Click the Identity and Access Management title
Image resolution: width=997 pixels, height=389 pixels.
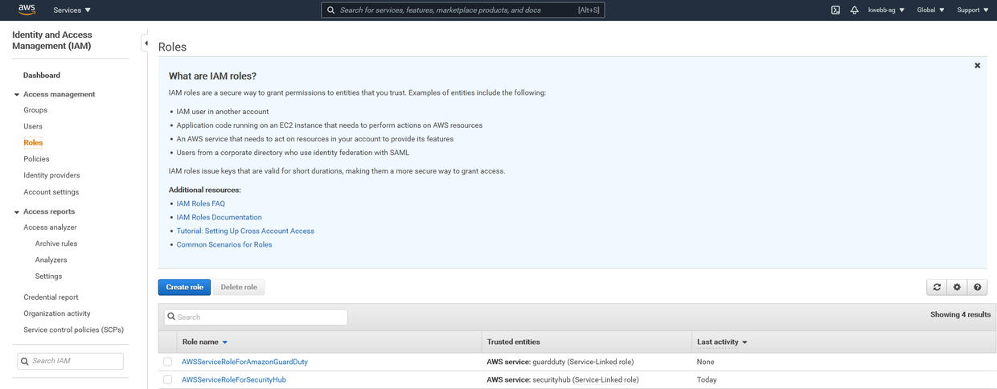(x=52, y=40)
